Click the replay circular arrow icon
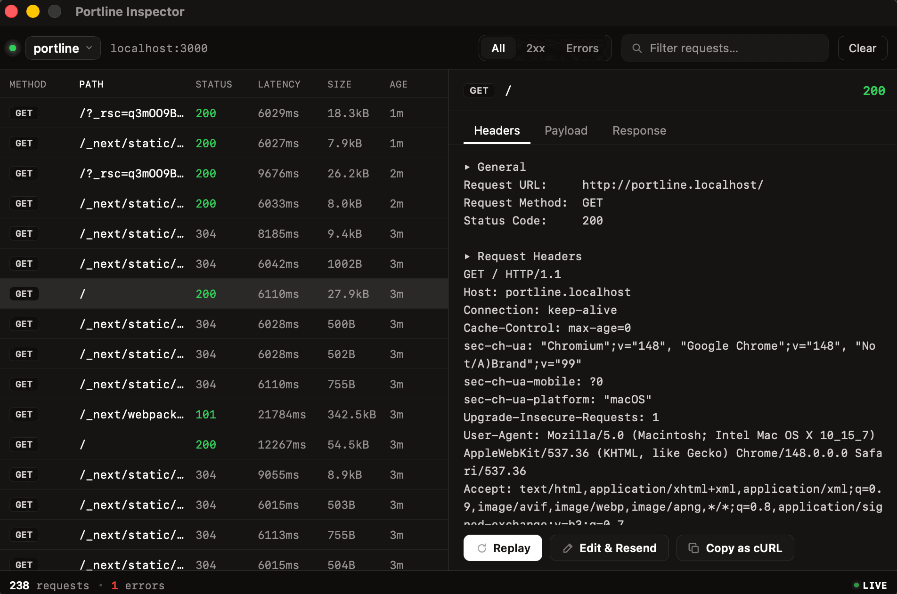The height and width of the screenshot is (594, 897). pyautogui.click(x=482, y=548)
